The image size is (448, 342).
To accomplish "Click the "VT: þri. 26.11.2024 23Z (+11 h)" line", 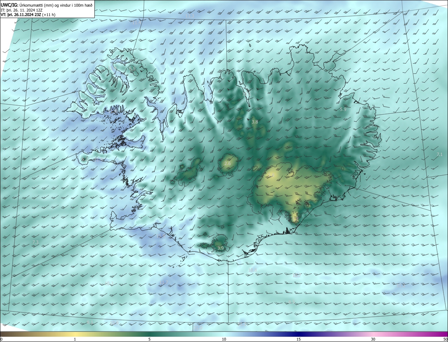I will (x=28, y=15).
